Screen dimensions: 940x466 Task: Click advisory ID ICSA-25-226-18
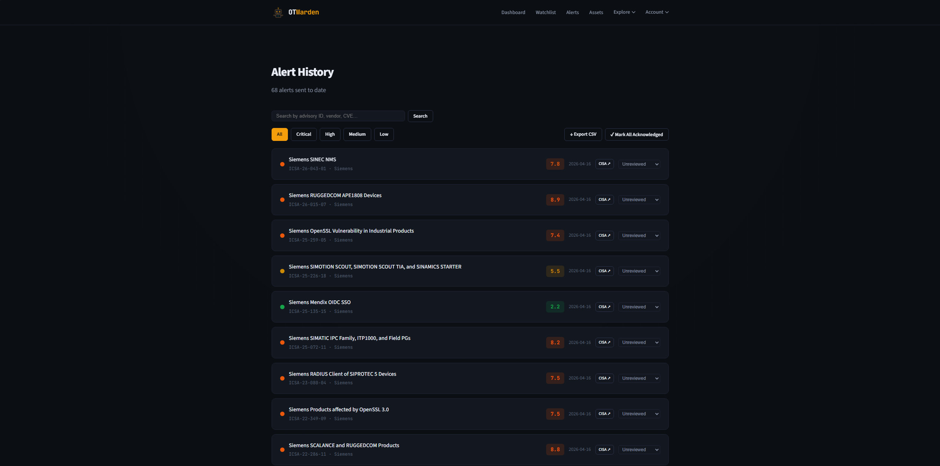coord(307,276)
